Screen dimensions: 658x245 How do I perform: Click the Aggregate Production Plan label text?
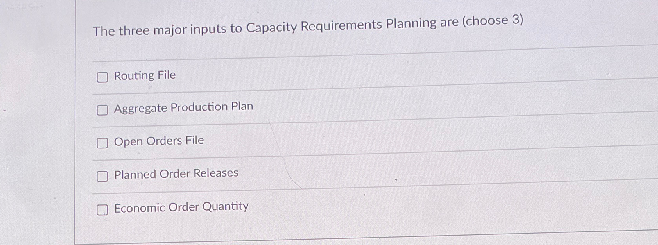[183, 107]
